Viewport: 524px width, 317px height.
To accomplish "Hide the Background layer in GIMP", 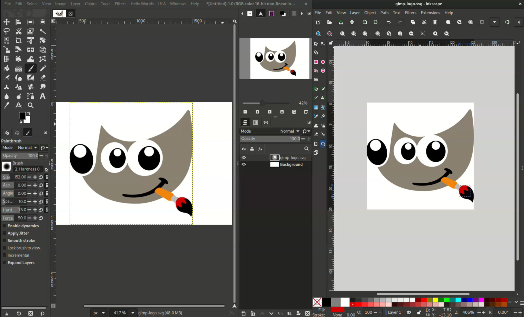I will [244, 164].
